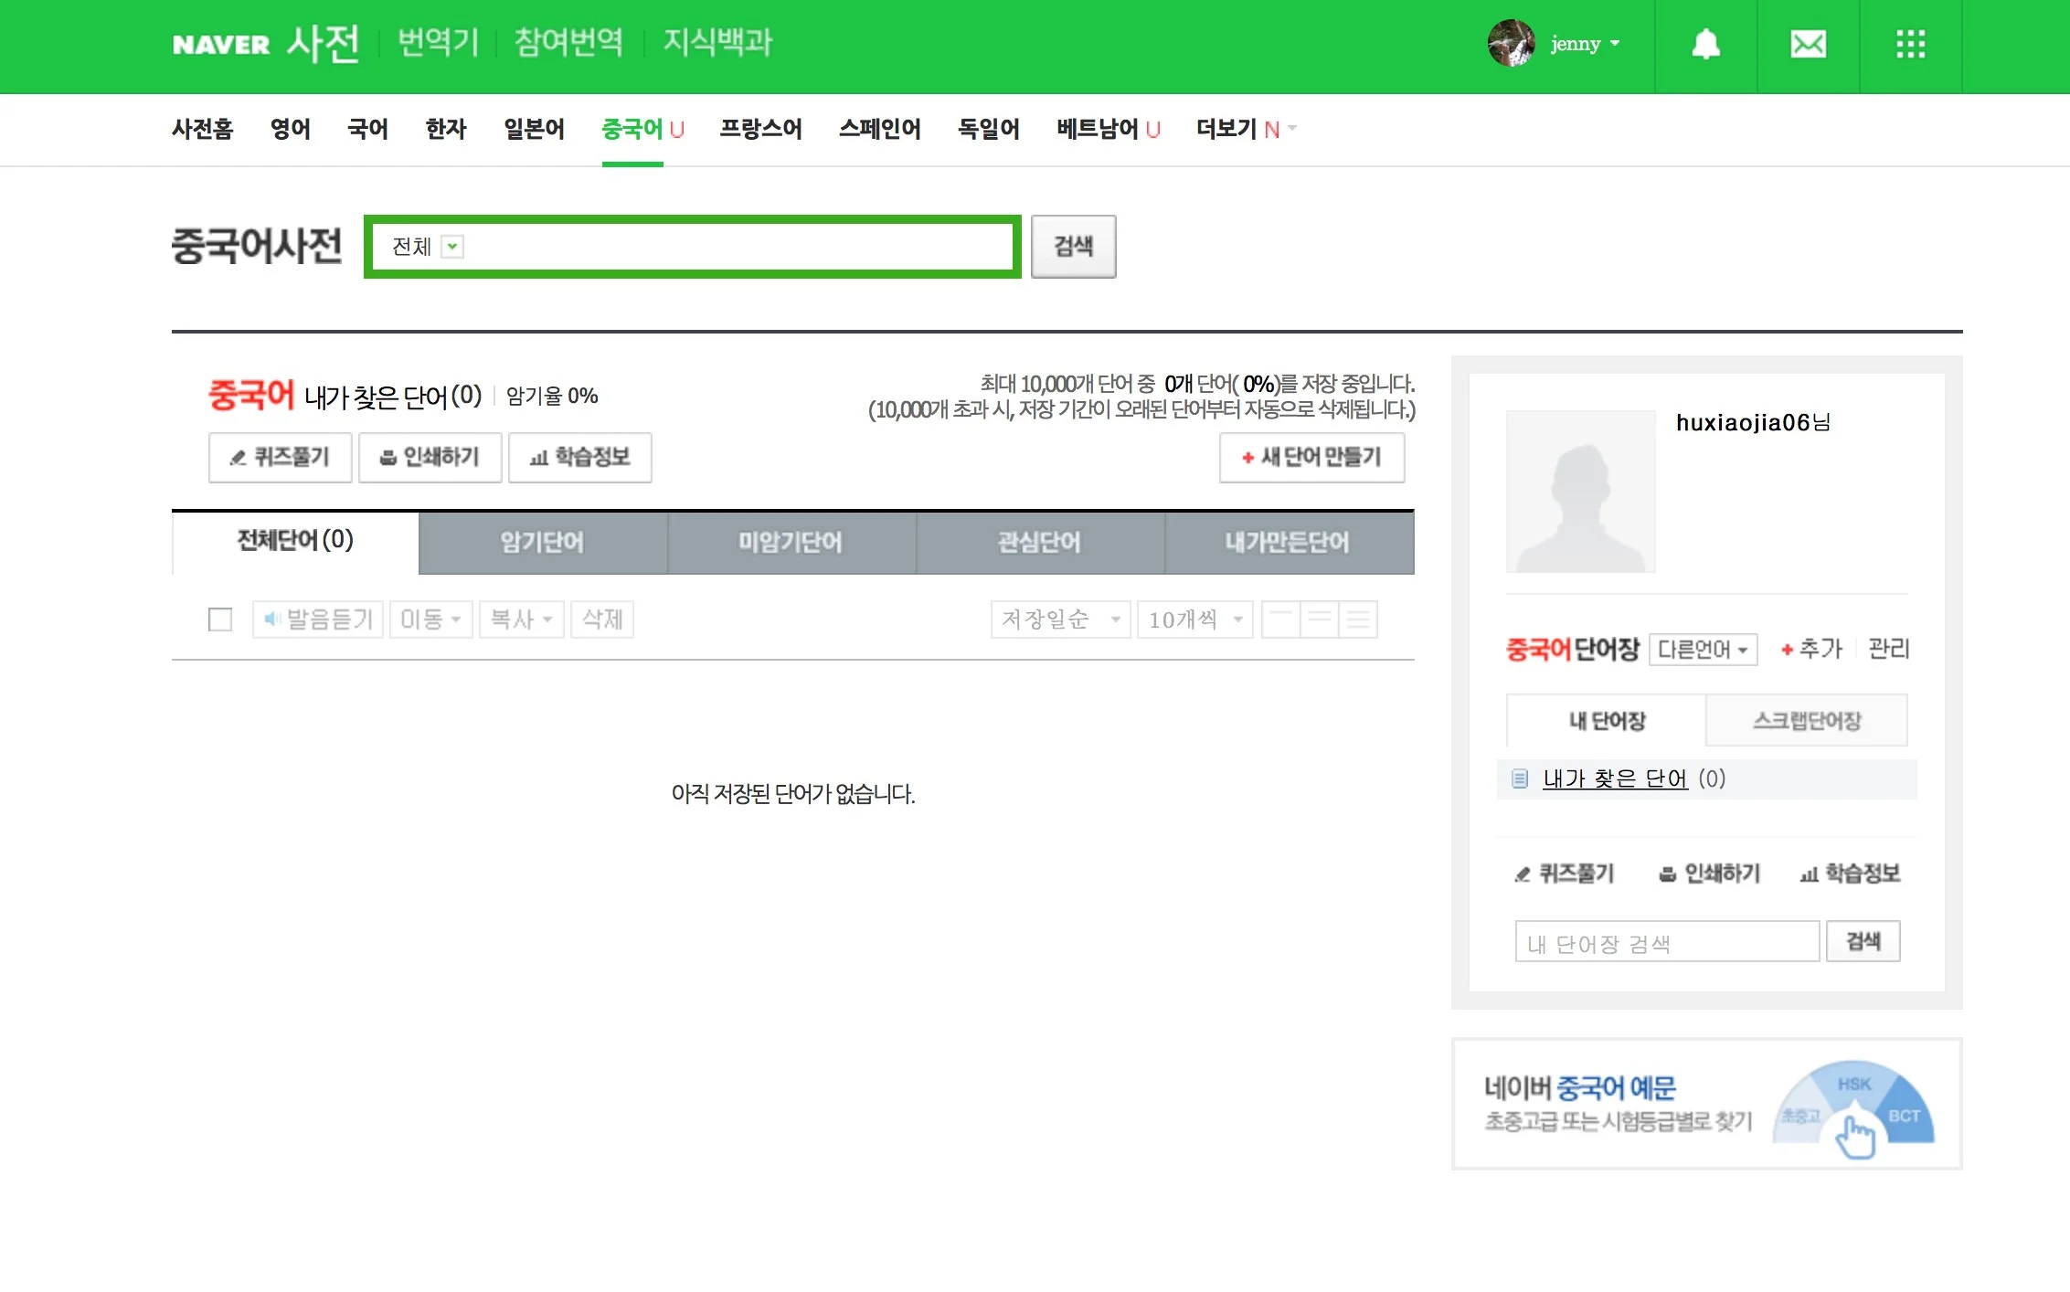
Task: Switch to the 암기단어 tab
Action: point(543,543)
